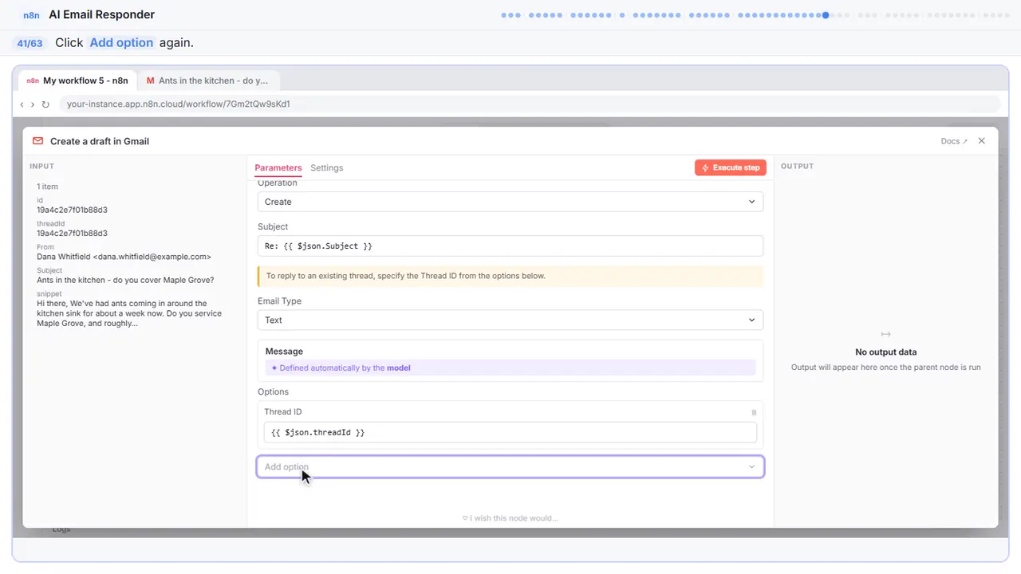Click the 41/63 step counter badge
The image size is (1021, 574).
30,43
